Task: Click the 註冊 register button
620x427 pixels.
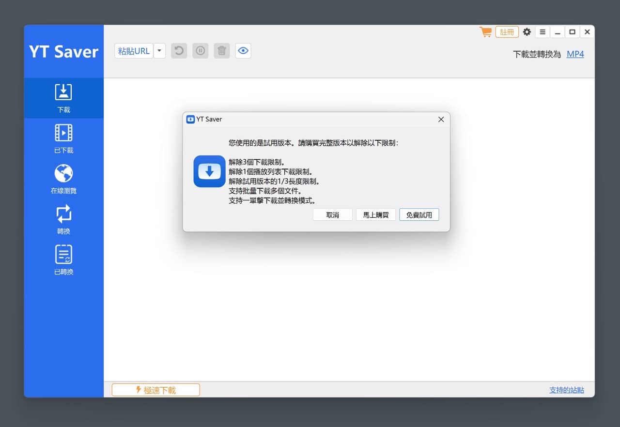Action: tap(507, 32)
